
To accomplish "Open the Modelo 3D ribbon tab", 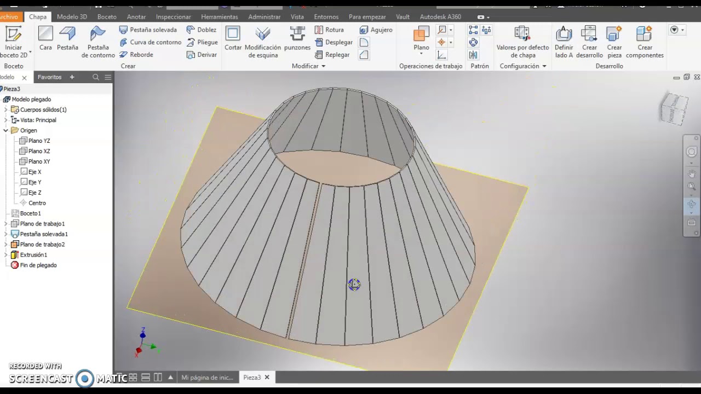I will [72, 17].
